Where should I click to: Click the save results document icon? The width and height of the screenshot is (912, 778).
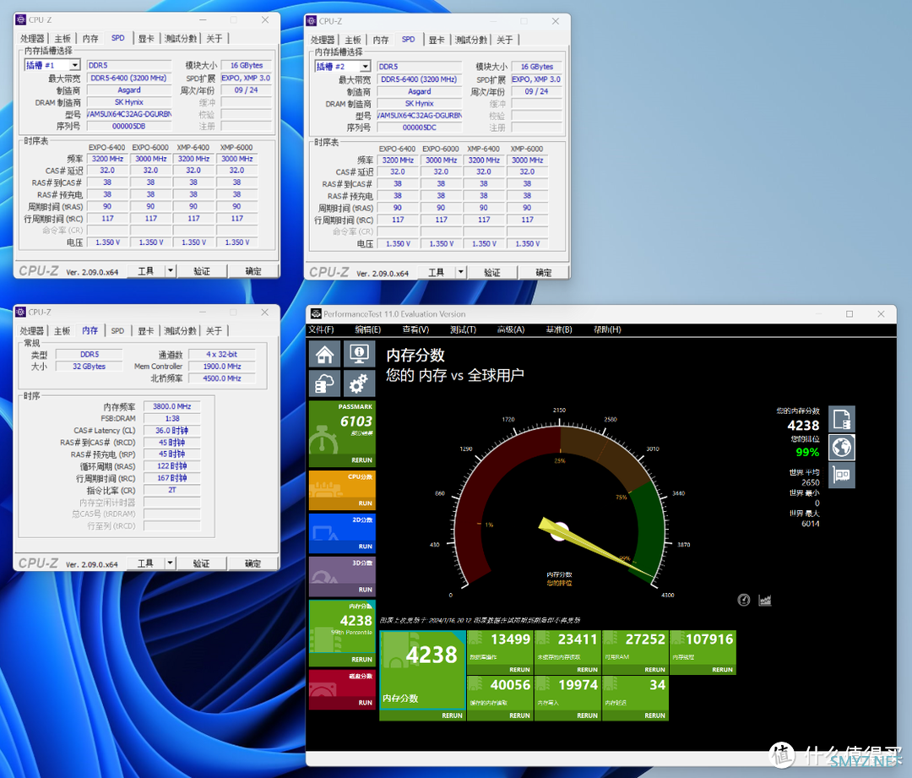coord(842,419)
